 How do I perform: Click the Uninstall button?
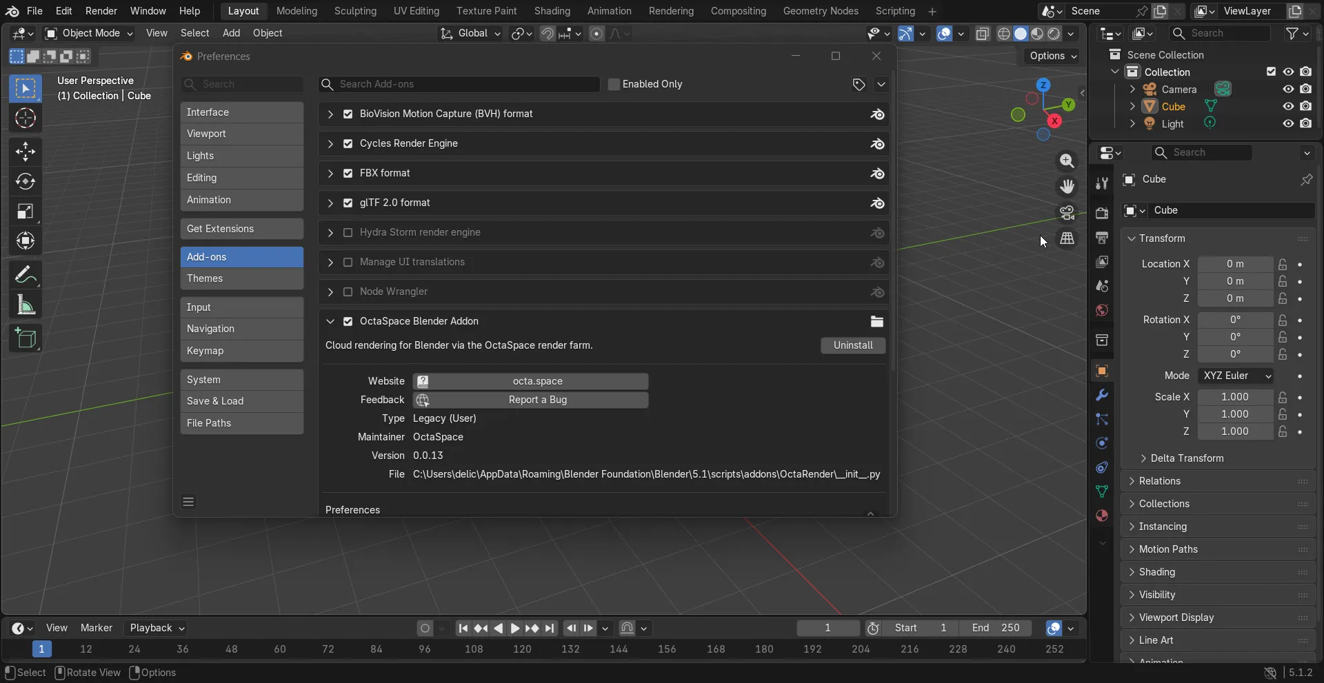853,345
